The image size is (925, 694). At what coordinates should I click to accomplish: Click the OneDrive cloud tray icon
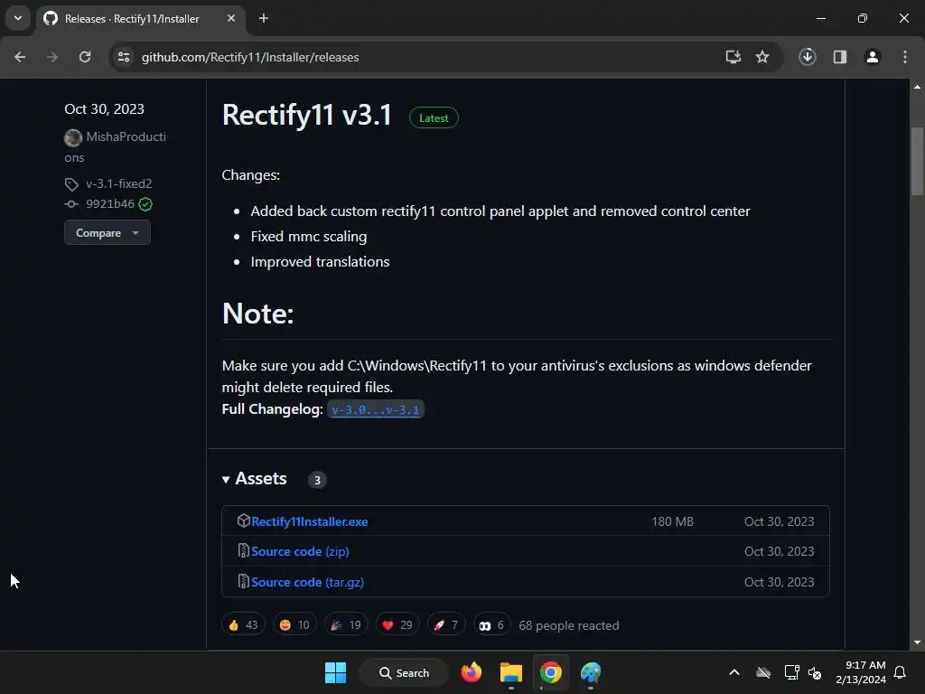point(763,672)
